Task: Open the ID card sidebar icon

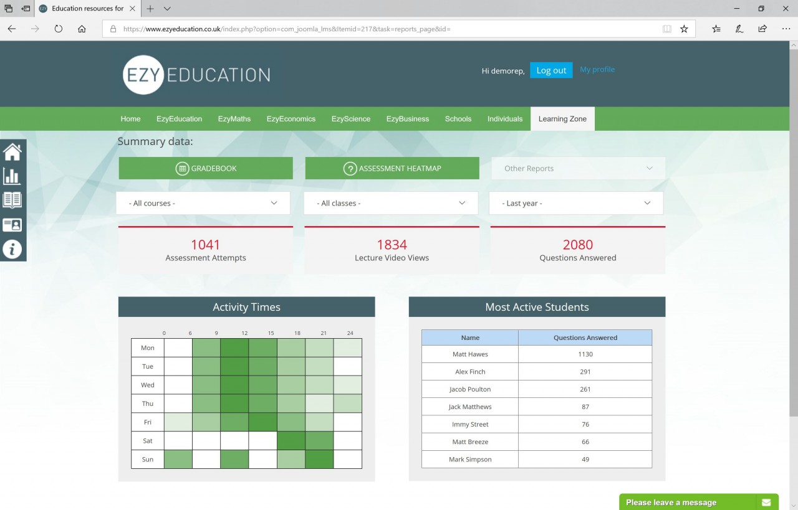Action: pos(12,225)
